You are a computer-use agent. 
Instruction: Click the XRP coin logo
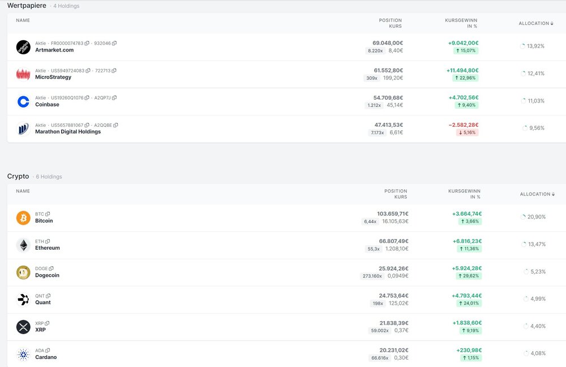[x=23, y=327]
